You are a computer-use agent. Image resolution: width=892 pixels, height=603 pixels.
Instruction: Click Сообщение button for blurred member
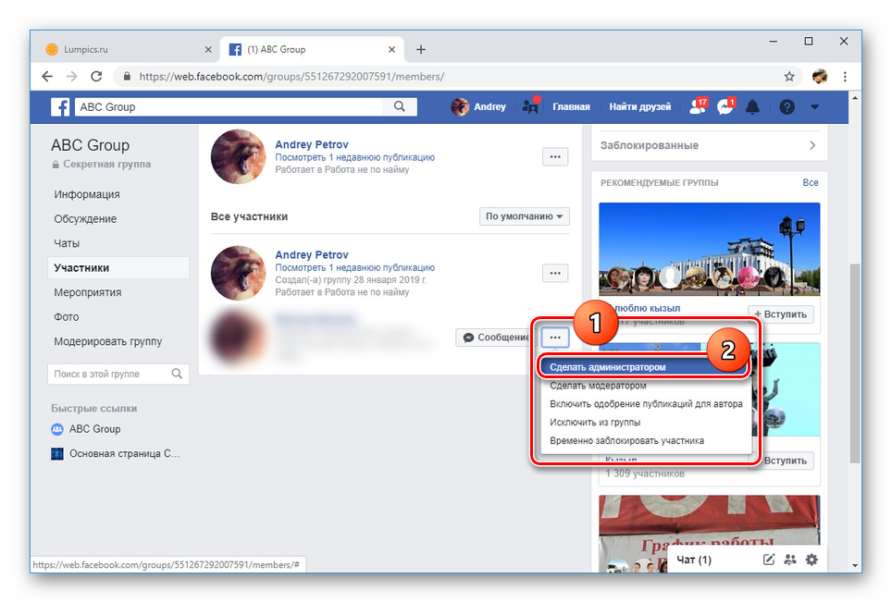(495, 337)
